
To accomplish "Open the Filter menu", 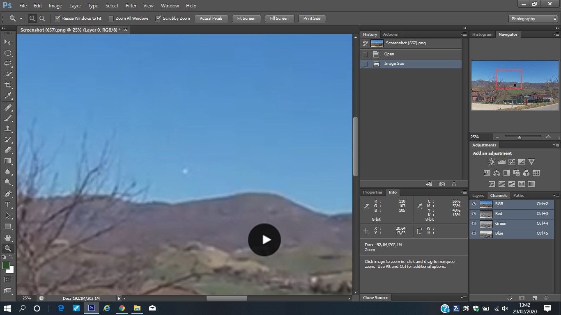I will click(x=131, y=6).
